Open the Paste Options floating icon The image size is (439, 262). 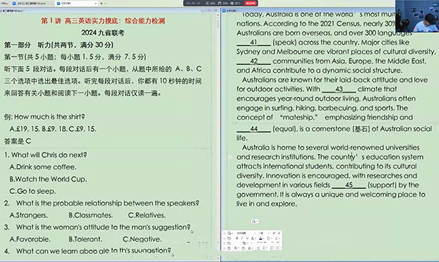[x=255, y=221]
